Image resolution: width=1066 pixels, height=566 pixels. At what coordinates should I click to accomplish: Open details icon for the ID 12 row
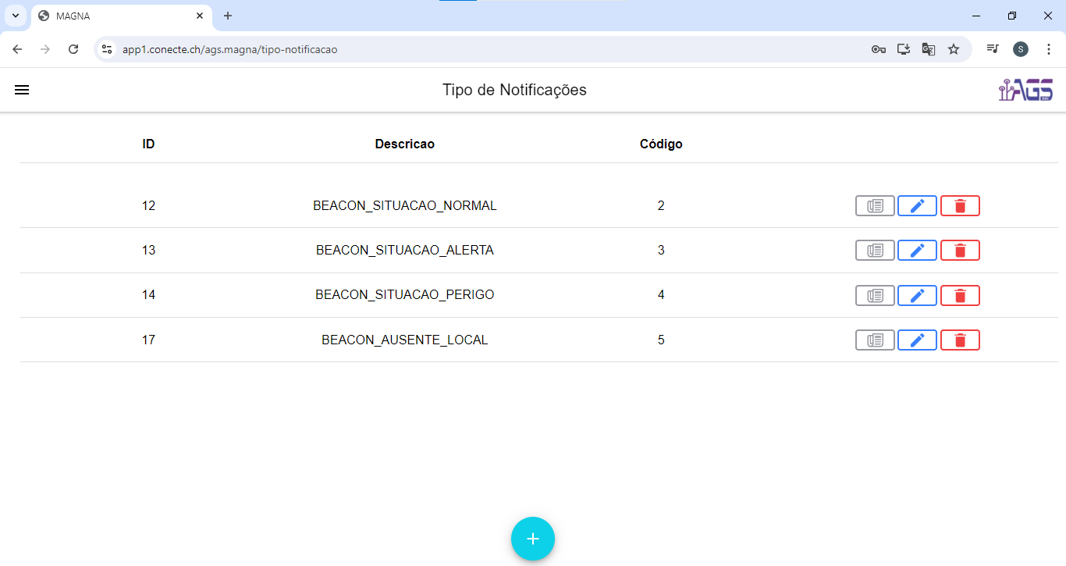(x=875, y=206)
